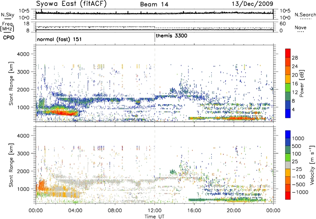Viewport: 316px width, 219px height.
Task: Click the "12" label on the Power colorbar
Action: tap(295, 93)
